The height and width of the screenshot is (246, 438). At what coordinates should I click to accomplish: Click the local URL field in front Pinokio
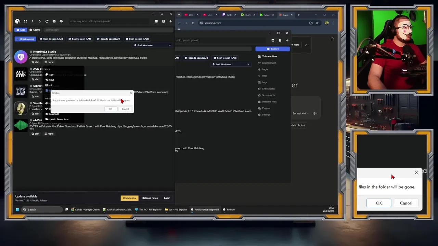tap(109, 21)
